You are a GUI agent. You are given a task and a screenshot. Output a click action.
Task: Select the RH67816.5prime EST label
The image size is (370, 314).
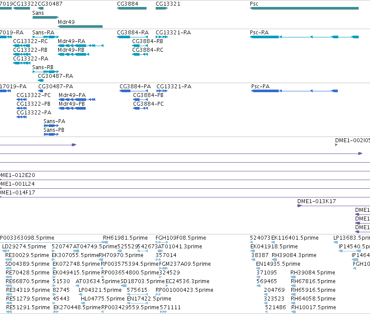click(x=313, y=281)
